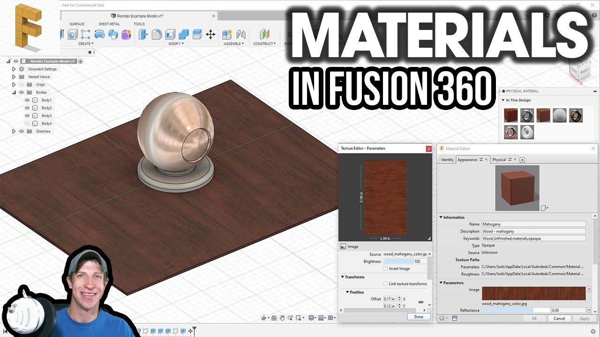Collapse the Transforms section in Texture Editor
The image size is (600, 337).
[343, 277]
